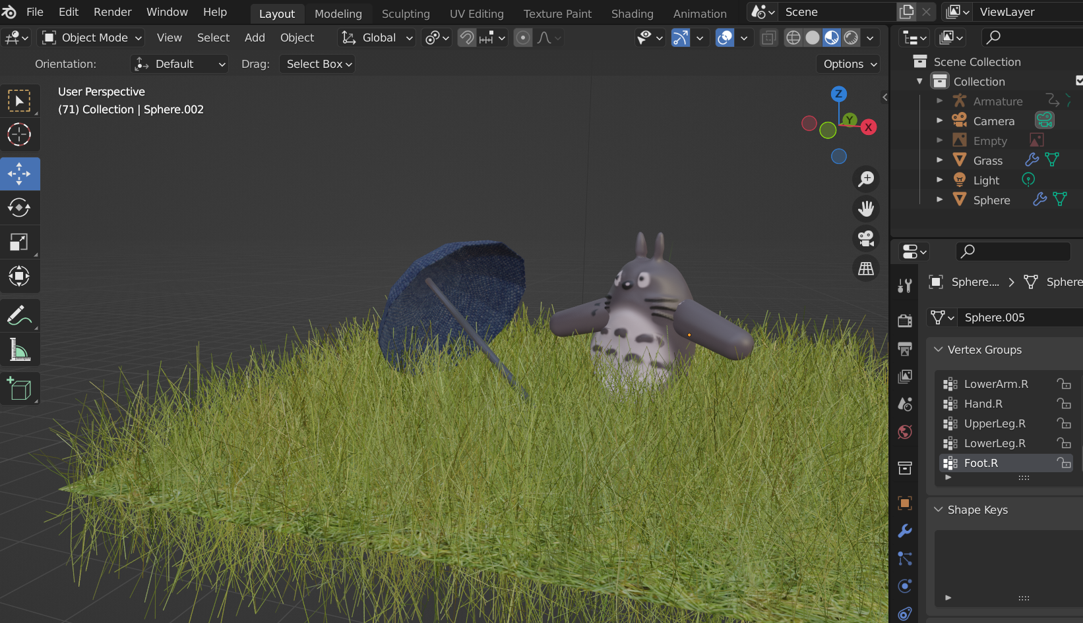Expand the Grass item in the outliner
Screen dimensions: 1083x623
coord(940,160)
